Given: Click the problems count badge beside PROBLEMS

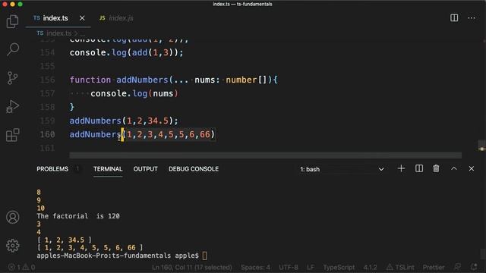Looking at the screenshot, I should click(x=77, y=169).
